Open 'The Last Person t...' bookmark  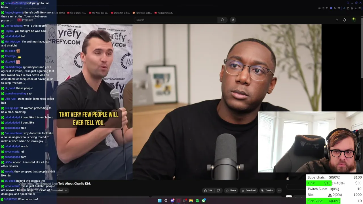pyautogui.click(x=164, y=13)
